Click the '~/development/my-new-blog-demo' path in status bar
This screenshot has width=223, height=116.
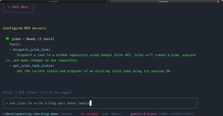[30, 114]
